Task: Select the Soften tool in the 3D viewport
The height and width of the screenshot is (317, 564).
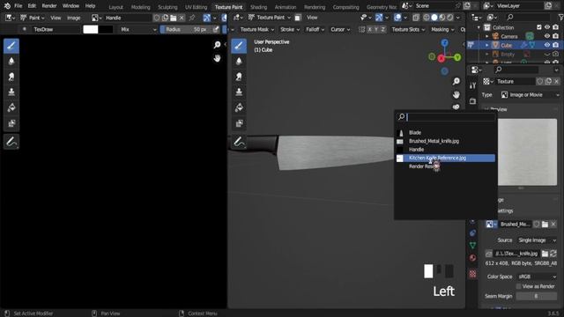Action: coord(239,61)
